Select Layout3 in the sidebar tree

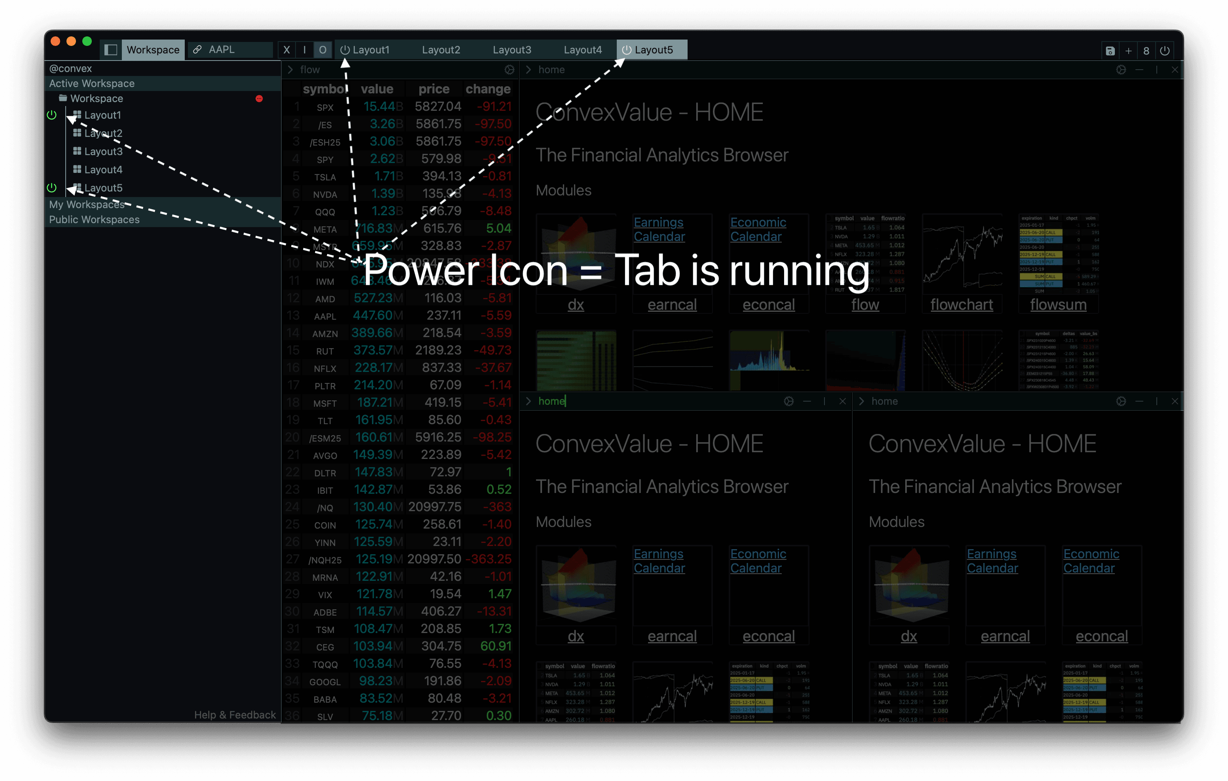pyautogui.click(x=104, y=152)
